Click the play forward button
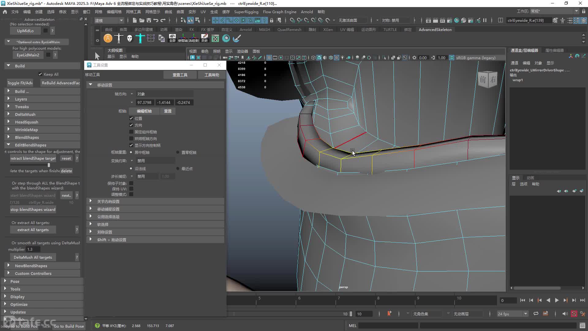The image size is (588, 331). coord(557,300)
